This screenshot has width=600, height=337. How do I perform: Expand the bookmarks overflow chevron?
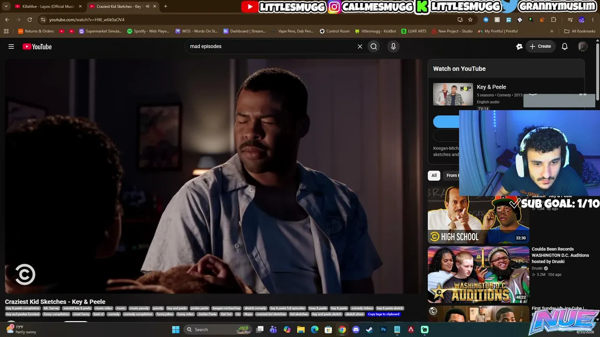[552, 31]
